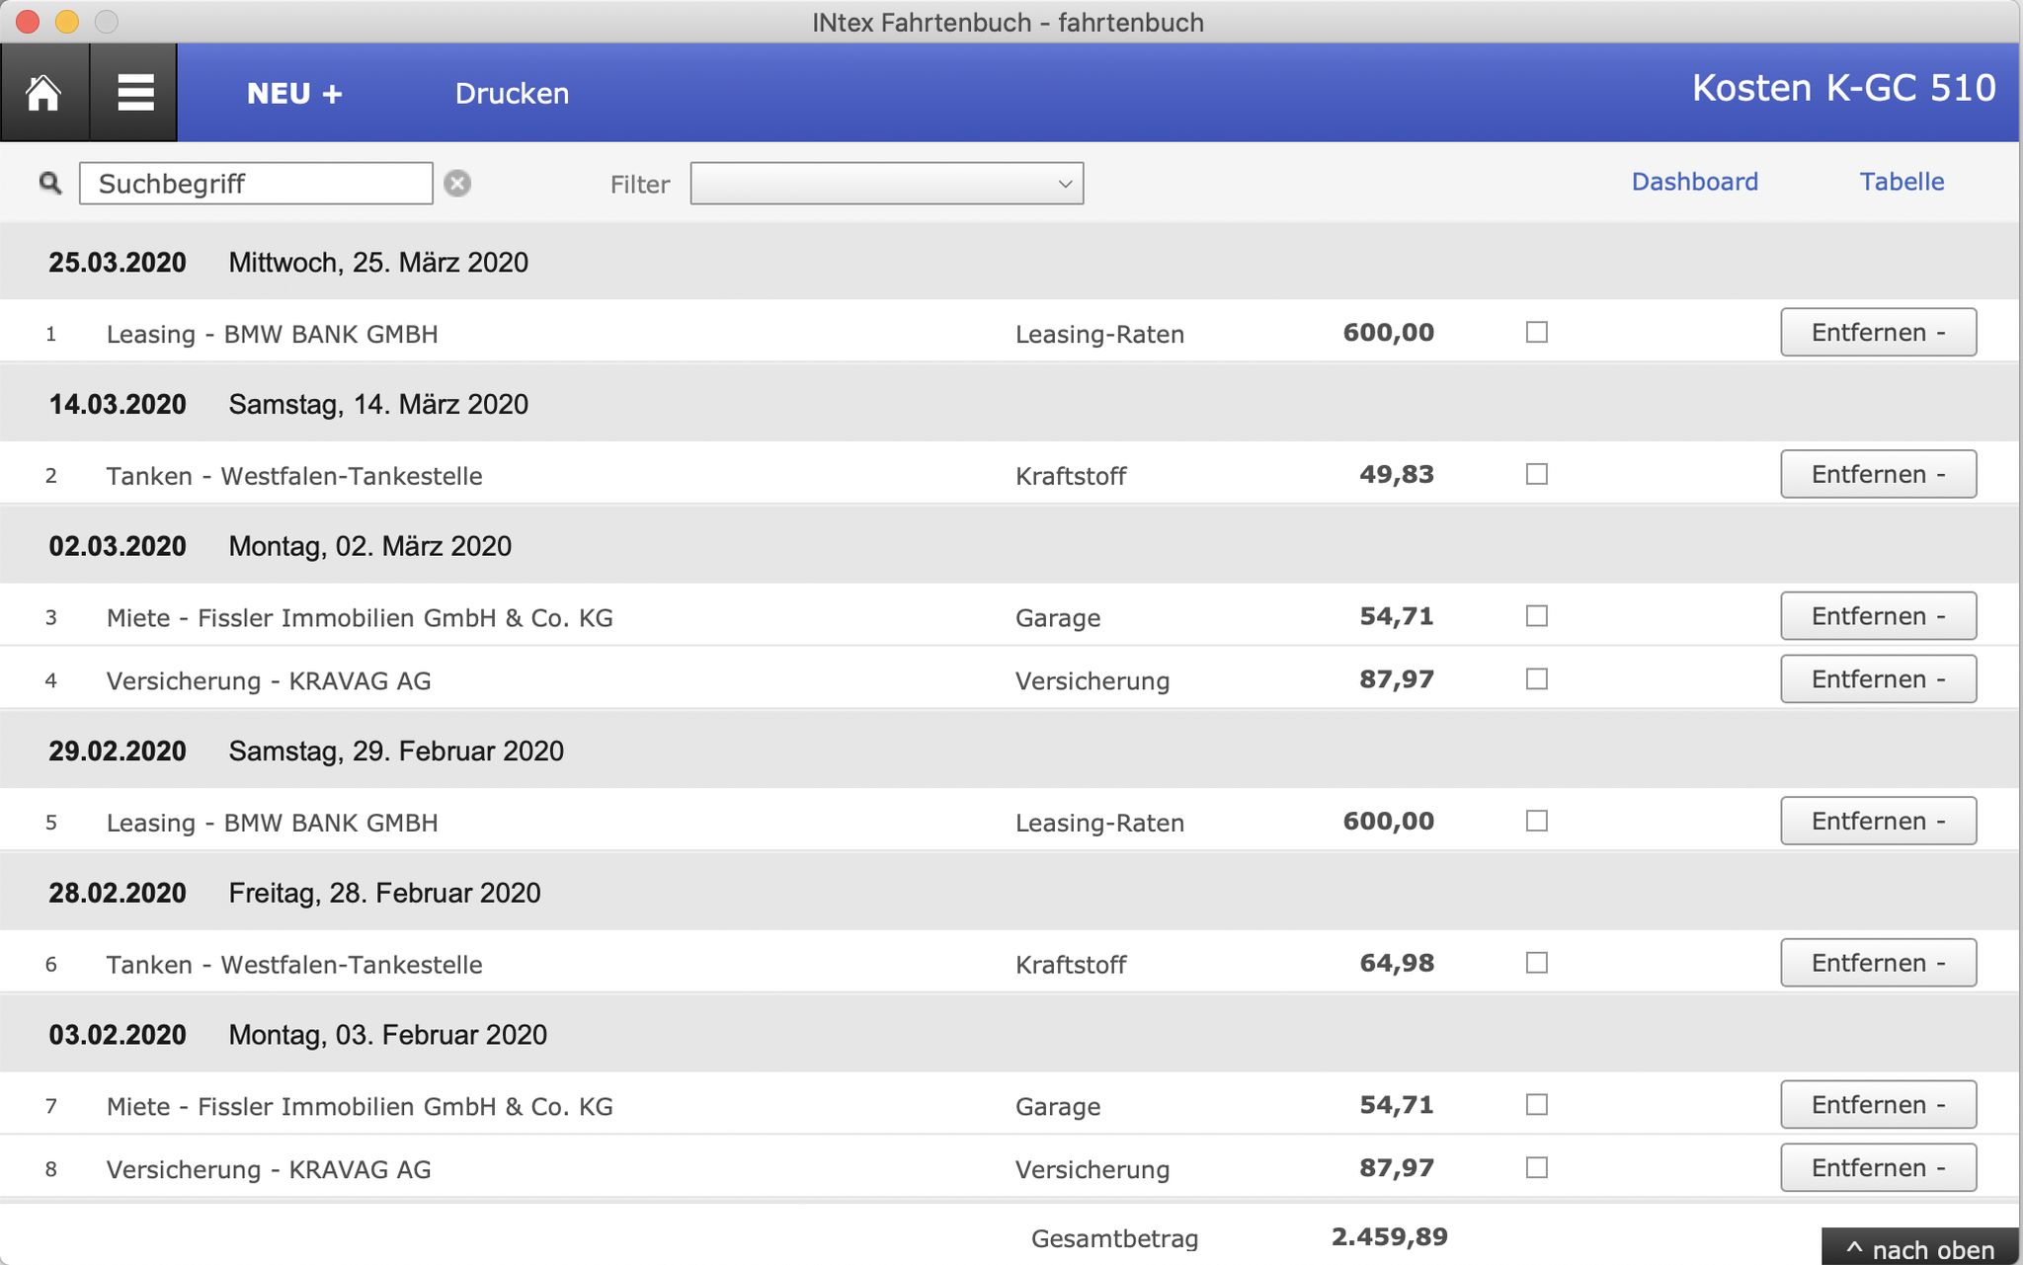Open the Filter dropdown
Image resolution: width=2023 pixels, height=1265 pixels.
coord(886,184)
